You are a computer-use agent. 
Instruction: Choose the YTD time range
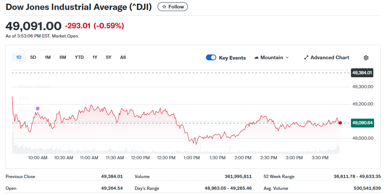tap(79, 57)
